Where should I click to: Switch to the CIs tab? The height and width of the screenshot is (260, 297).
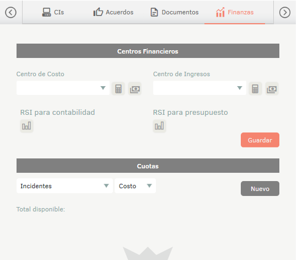[x=53, y=12]
